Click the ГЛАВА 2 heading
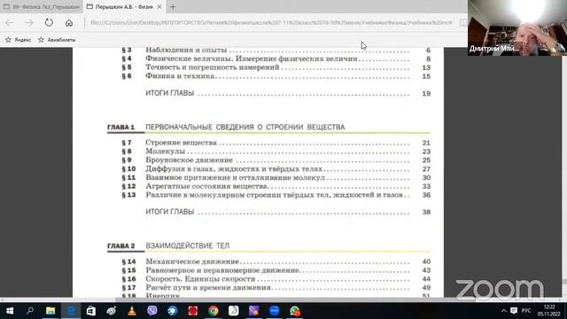 click(120, 246)
